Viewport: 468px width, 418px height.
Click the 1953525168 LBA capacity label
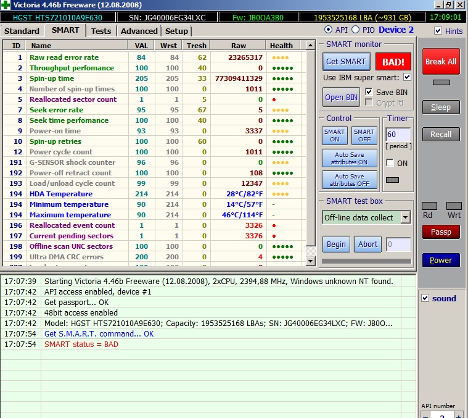tap(363, 18)
